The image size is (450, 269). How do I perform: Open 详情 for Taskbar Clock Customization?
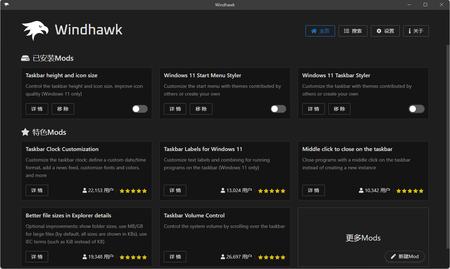pos(37,190)
